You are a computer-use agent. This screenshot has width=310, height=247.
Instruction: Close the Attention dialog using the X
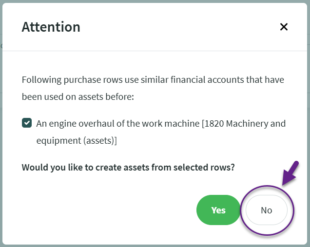[x=284, y=27]
